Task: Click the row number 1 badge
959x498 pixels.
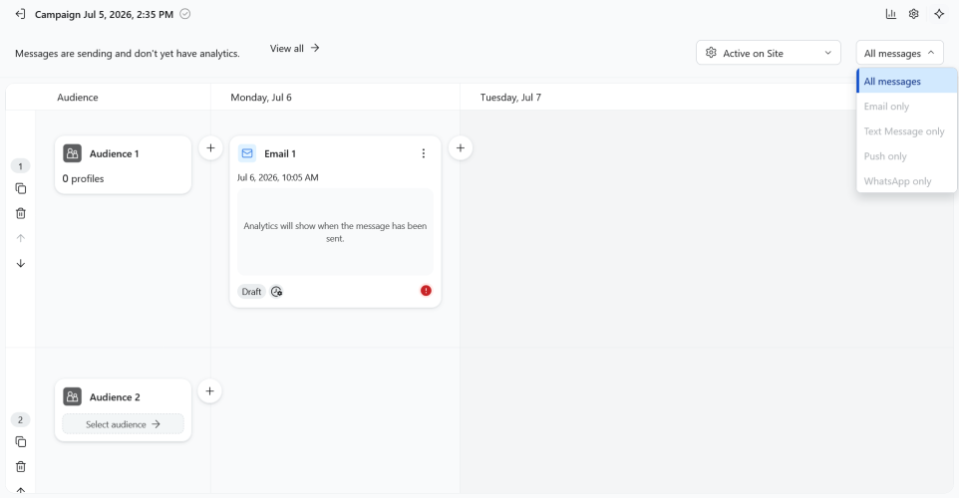Action: [x=20, y=166]
